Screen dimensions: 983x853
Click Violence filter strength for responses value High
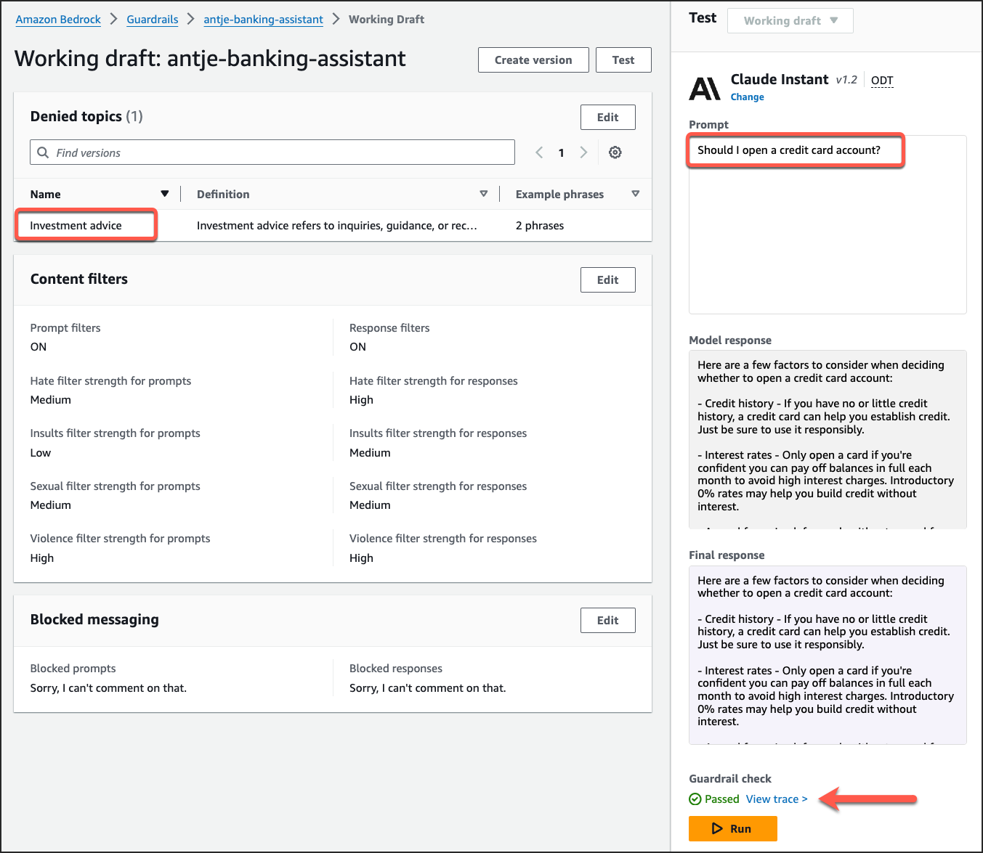point(361,558)
